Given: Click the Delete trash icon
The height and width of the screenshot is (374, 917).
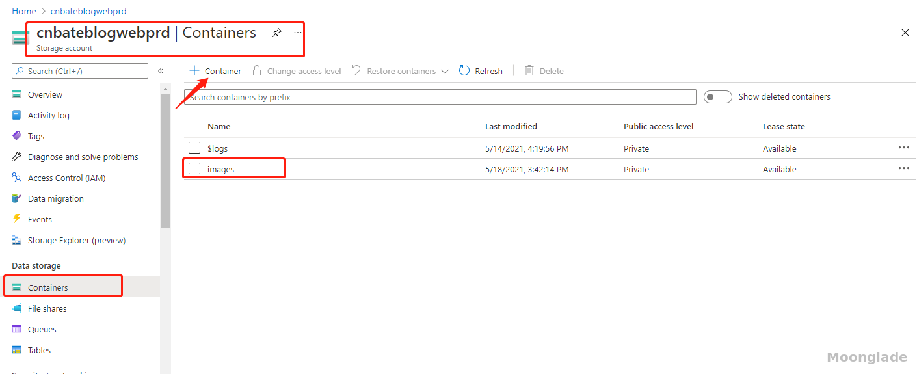Looking at the screenshot, I should pyautogui.click(x=529, y=70).
